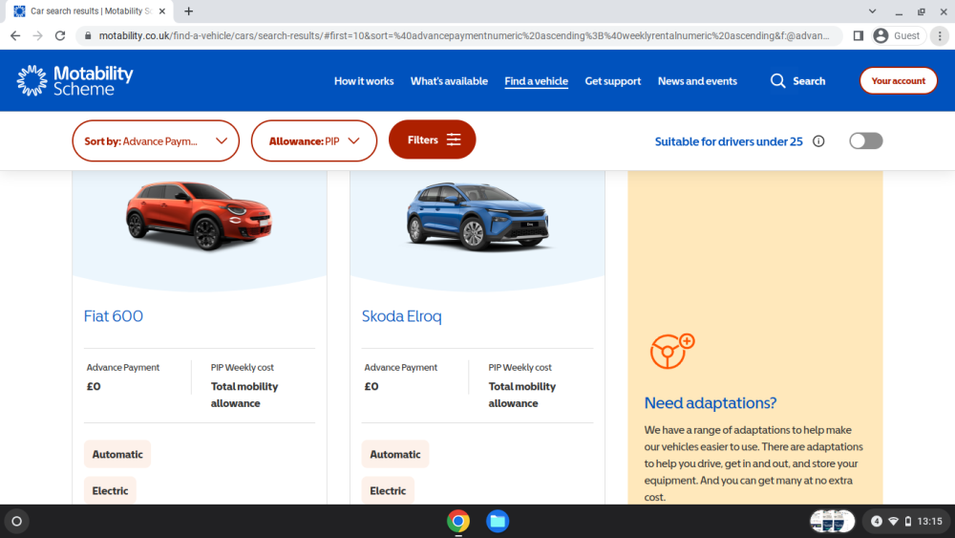Open the Fiat 600 link
955x538 pixels.
(114, 316)
